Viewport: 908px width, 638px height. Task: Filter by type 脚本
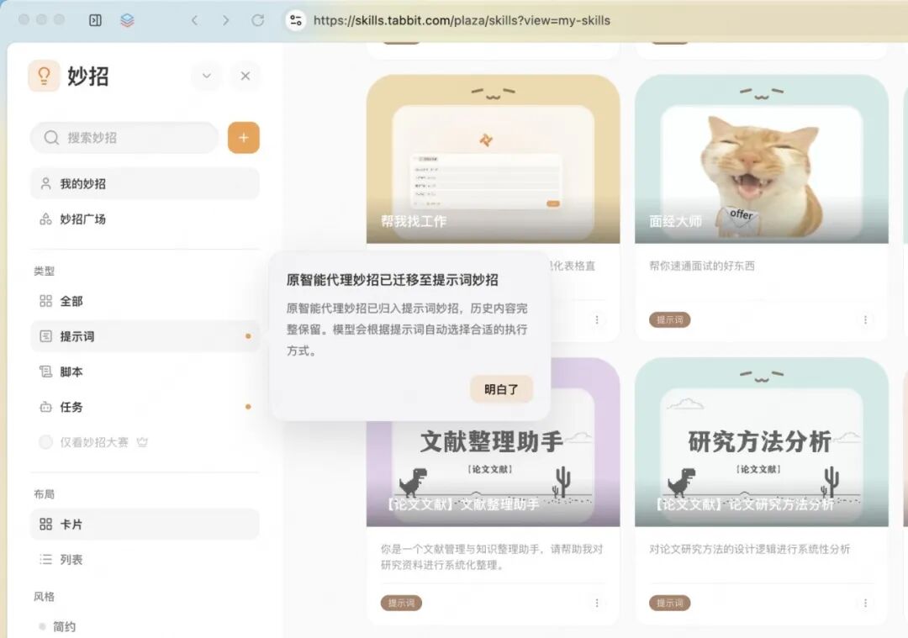point(145,372)
